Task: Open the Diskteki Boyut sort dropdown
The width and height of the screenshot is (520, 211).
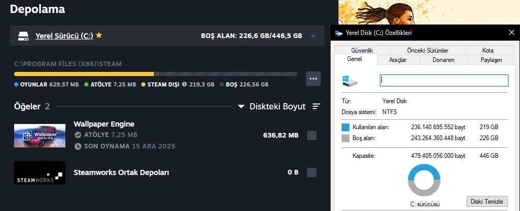Action: click(x=272, y=107)
